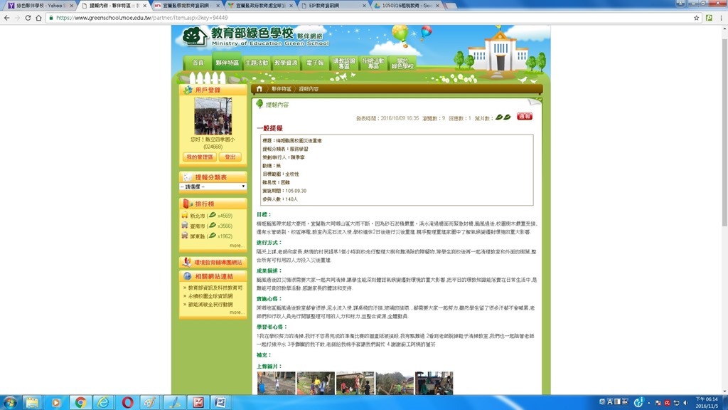Click the 我的管理區 button
Image resolution: width=728 pixels, height=410 pixels.
pos(199,157)
